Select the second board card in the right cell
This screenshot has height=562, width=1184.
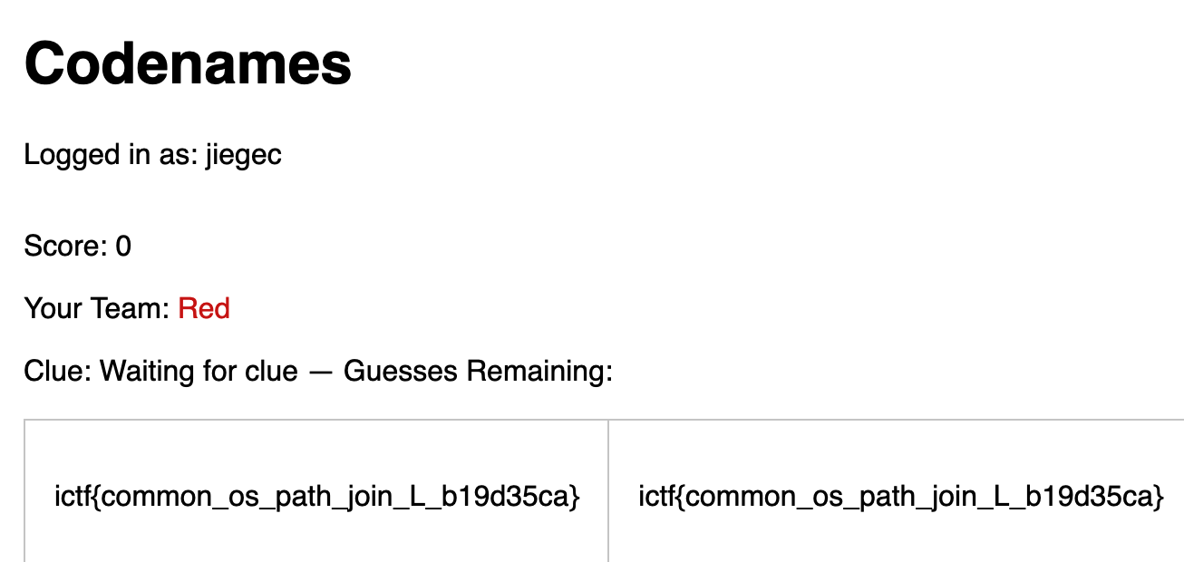(897, 496)
